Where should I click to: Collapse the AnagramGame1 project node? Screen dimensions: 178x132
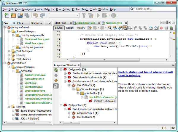[4, 28]
